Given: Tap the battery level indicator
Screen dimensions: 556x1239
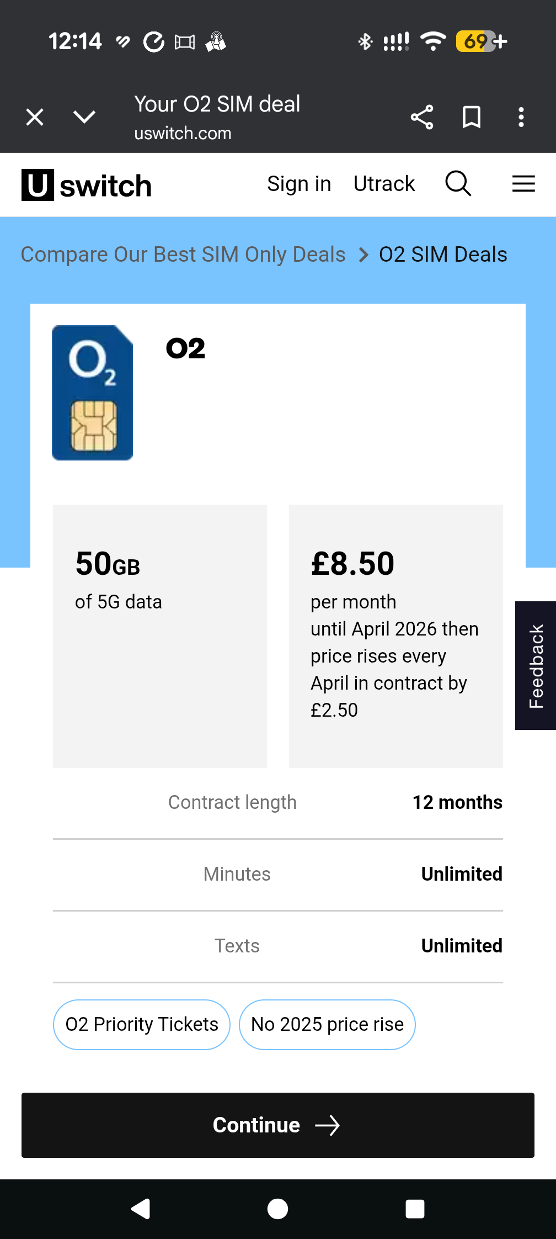Looking at the screenshot, I should point(478,41).
